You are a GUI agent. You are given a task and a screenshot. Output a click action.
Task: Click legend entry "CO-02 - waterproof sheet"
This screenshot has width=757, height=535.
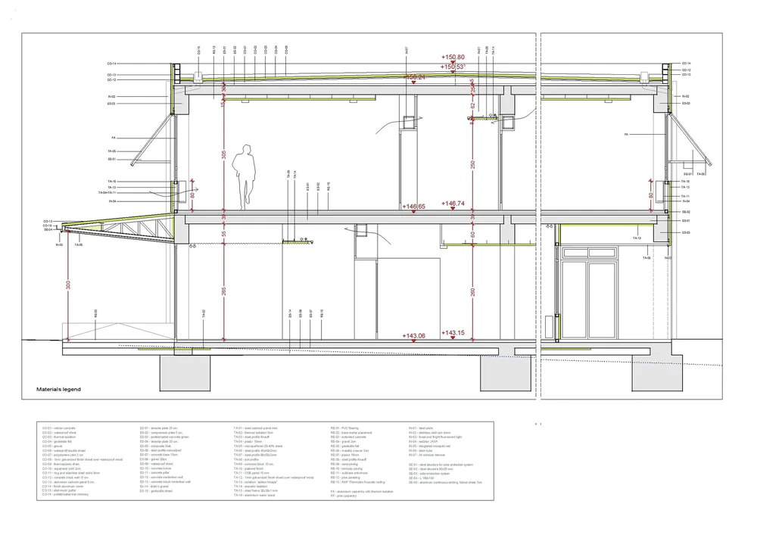59,433
